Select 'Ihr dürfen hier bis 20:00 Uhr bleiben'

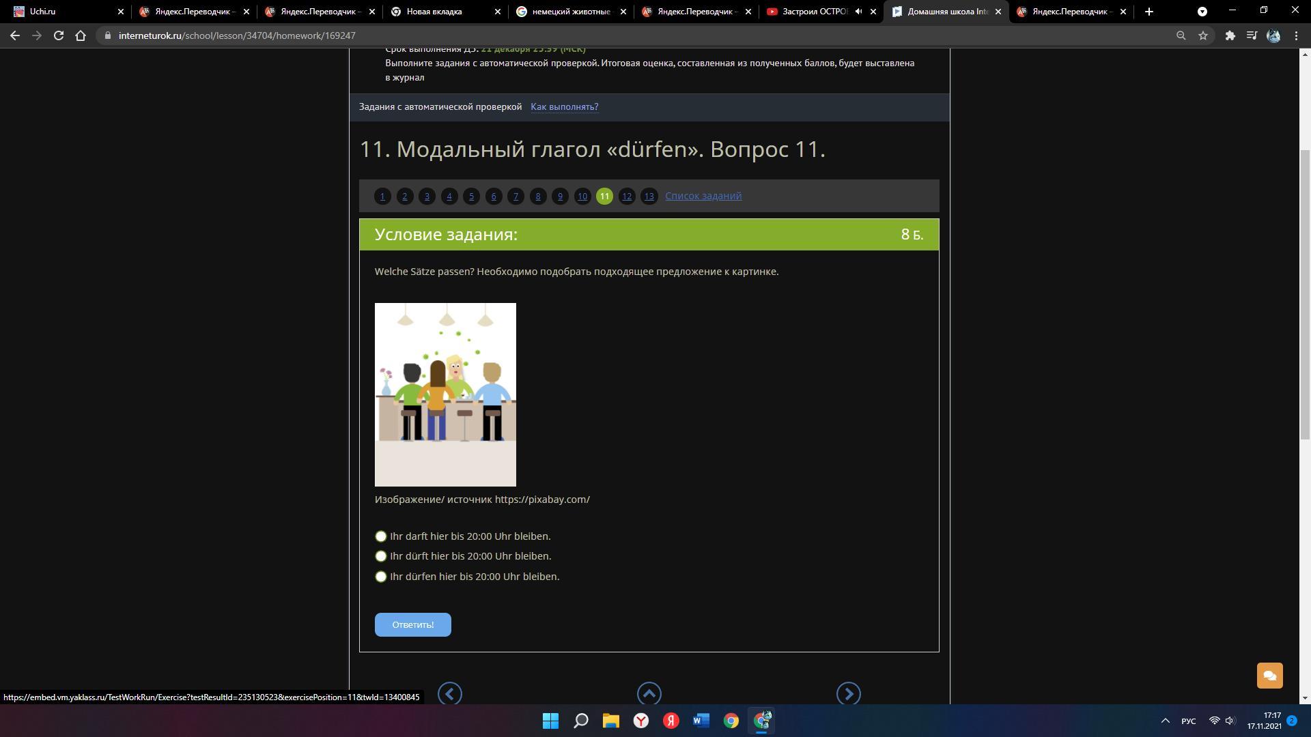[381, 577]
